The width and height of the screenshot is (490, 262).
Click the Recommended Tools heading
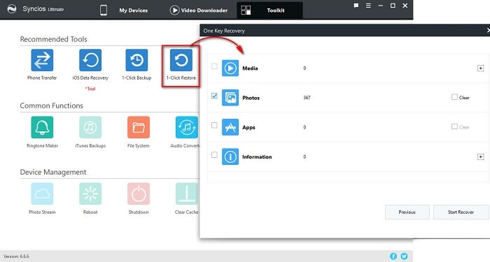click(53, 39)
